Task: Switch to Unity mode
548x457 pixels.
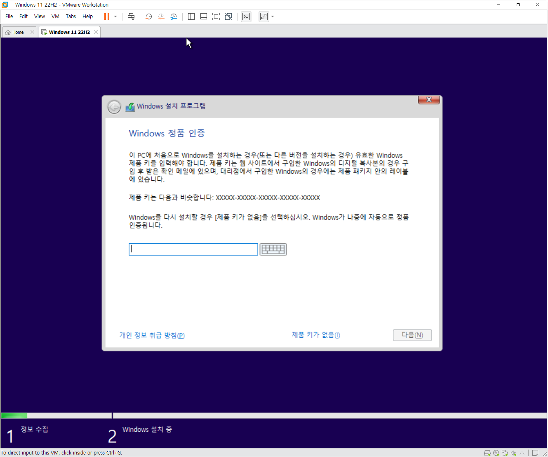Action: [228, 16]
